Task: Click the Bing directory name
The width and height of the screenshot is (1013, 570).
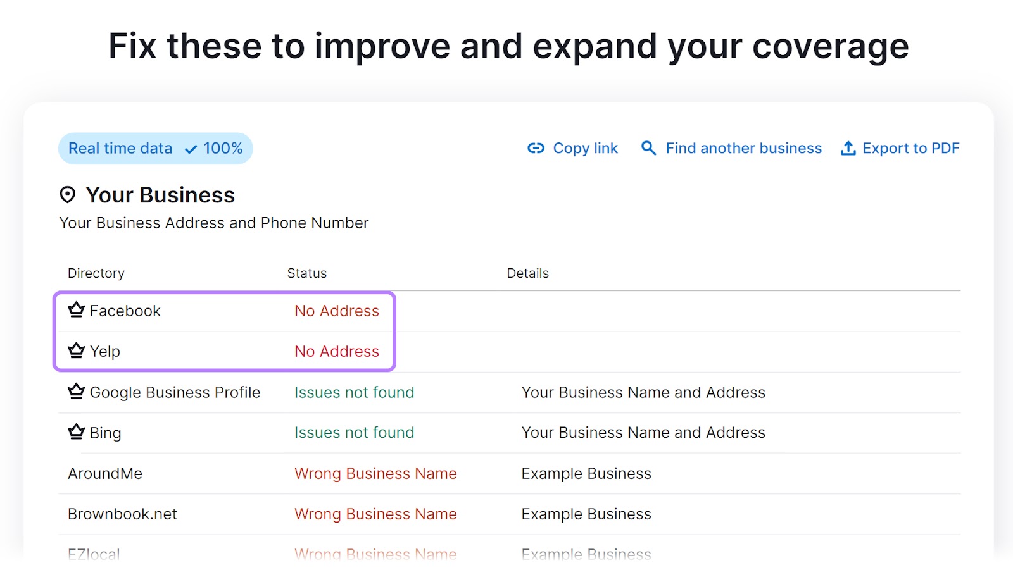Action: 106,433
